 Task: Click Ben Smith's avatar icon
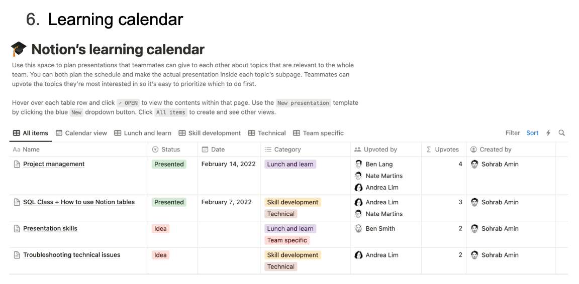tap(358, 228)
